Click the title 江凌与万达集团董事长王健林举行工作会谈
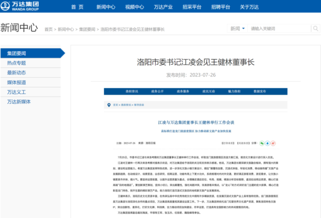 196,122
